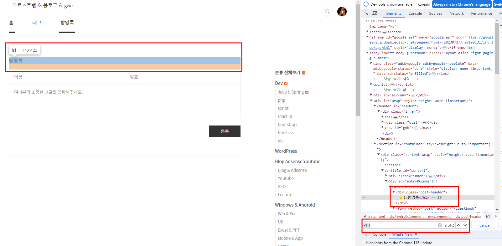Click Always match Chrome's language button
The height and width of the screenshot is (246, 502).
point(462,4)
